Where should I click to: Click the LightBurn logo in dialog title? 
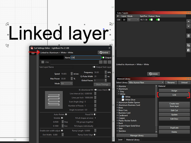coord(32,48)
